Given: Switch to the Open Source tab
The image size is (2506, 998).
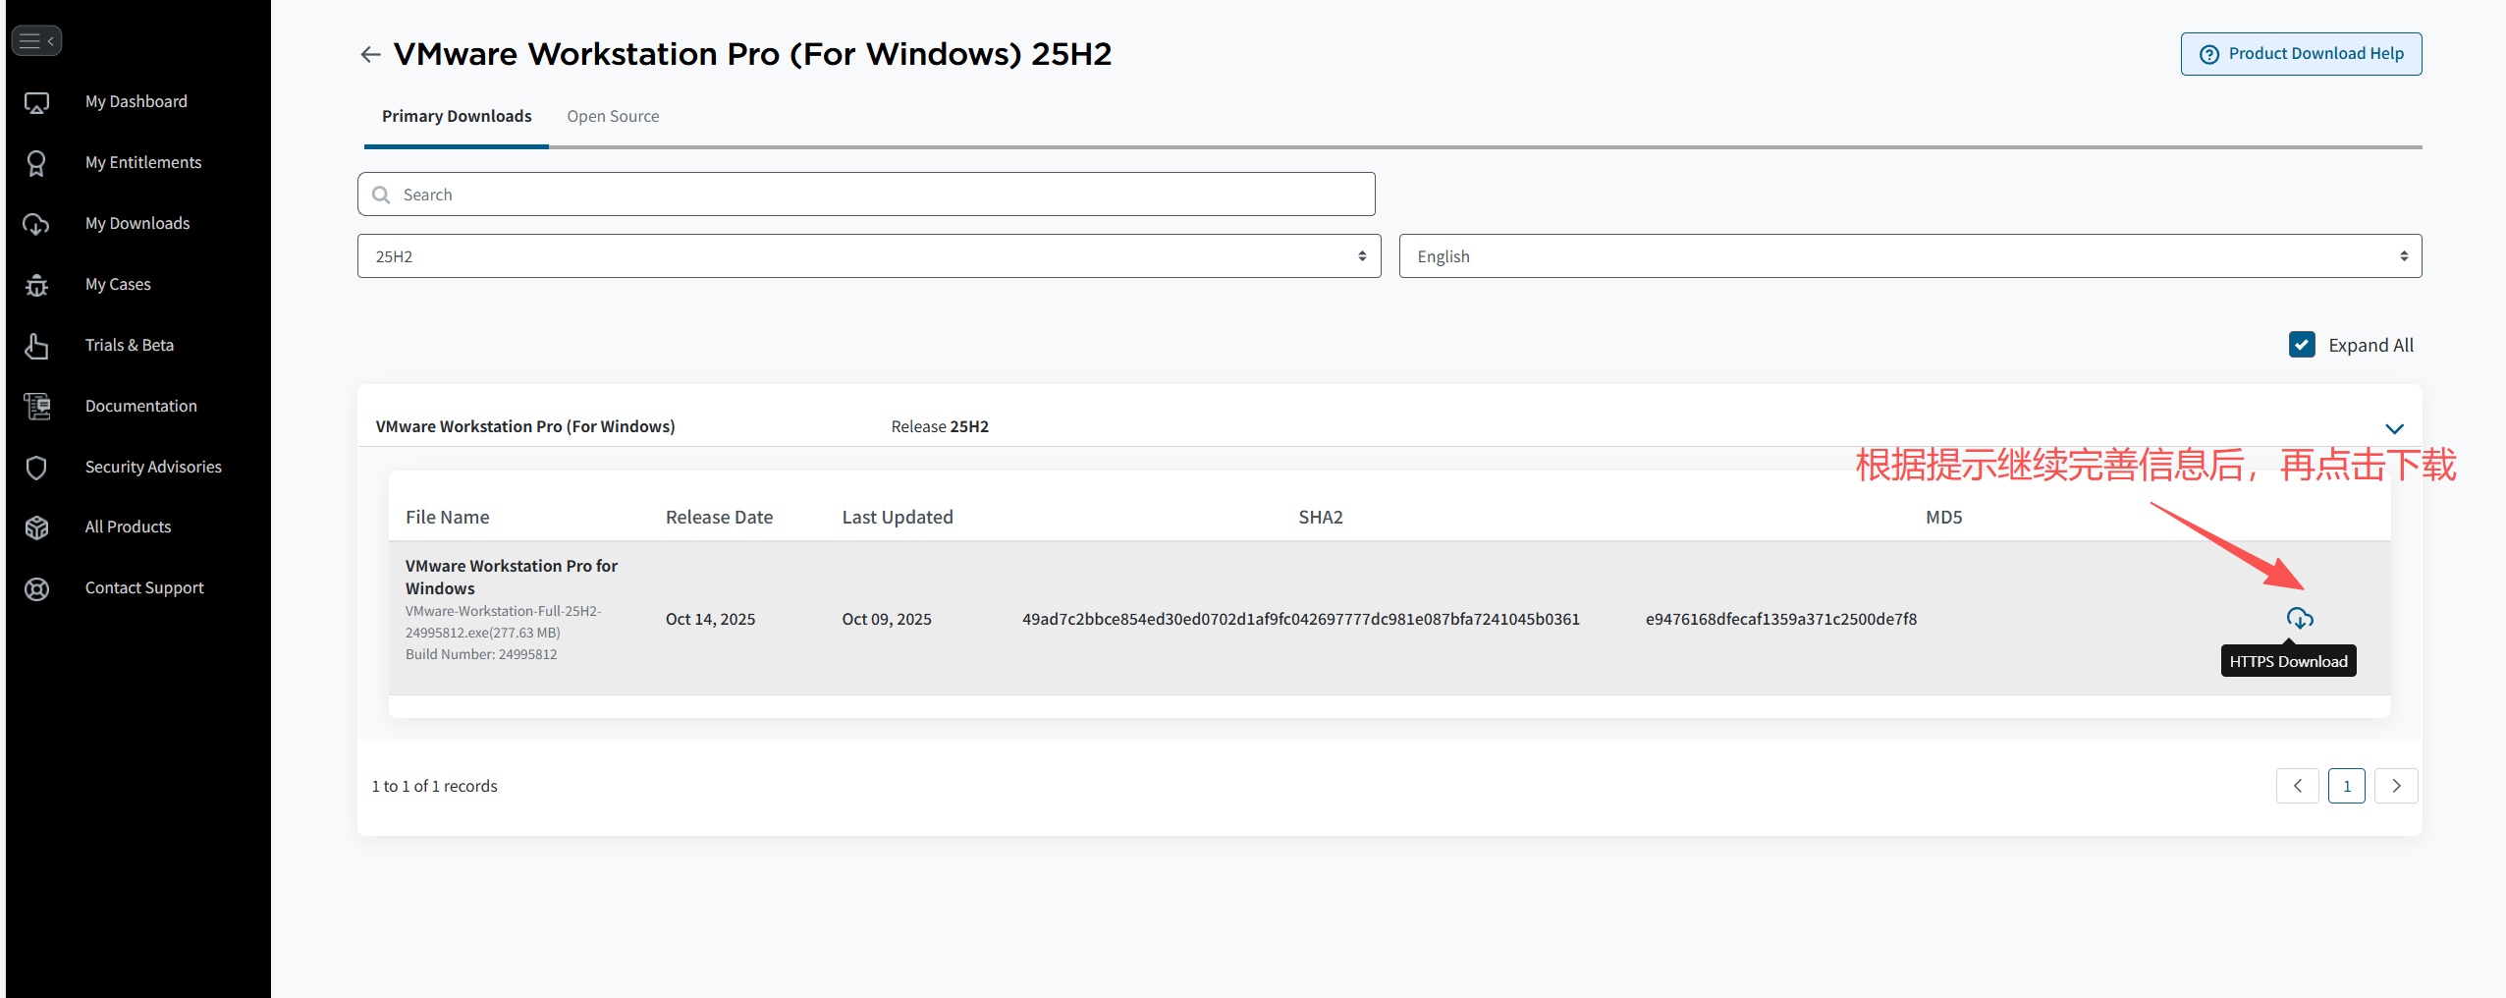Looking at the screenshot, I should [613, 117].
